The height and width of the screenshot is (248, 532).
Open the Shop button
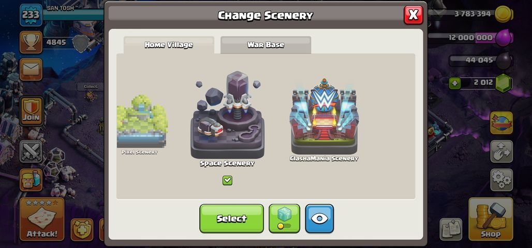click(491, 219)
